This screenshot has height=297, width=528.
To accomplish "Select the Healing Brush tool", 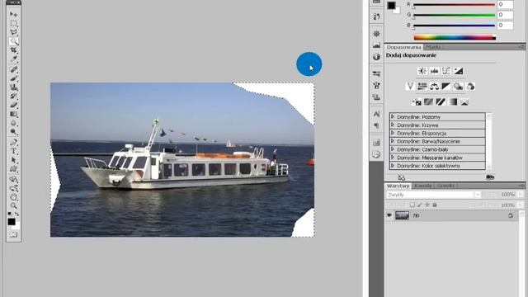I will [13, 69].
